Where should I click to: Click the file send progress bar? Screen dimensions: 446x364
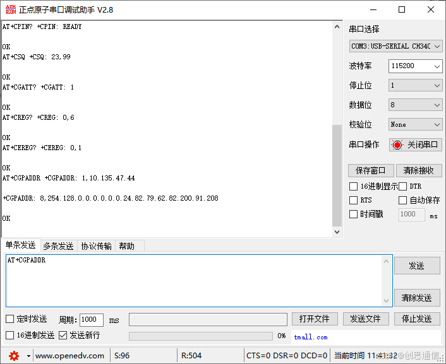pos(201,336)
